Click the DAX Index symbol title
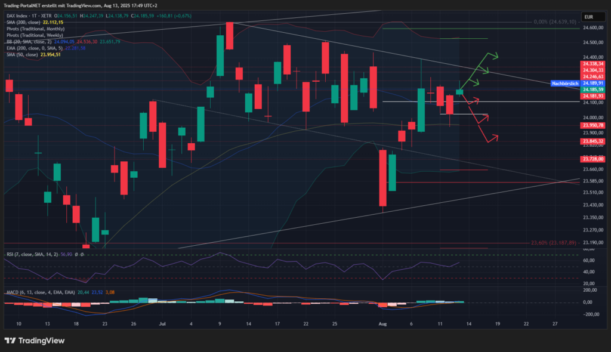Screen dimensions: 611x352 [20, 16]
